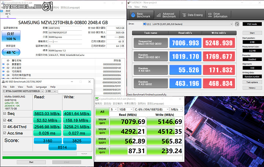
Task: Open 語言(Language) menu in CrystalDiskMark
Action: pos(155,103)
